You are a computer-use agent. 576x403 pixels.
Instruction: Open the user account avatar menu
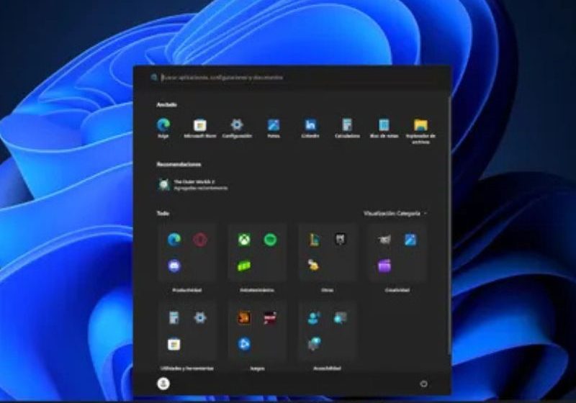[163, 384]
